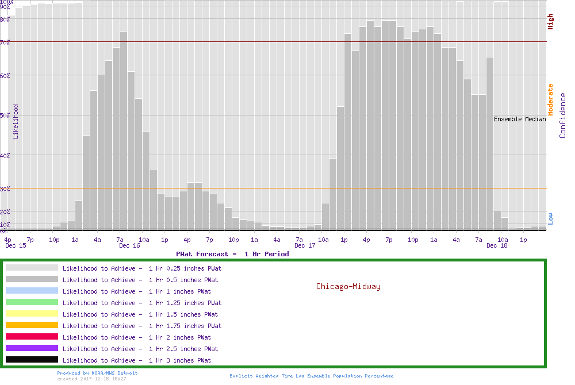This screenshot has height=385, width=575.
Task: Click the black 3 inches PWat swatch
Action: pos(32,360)
